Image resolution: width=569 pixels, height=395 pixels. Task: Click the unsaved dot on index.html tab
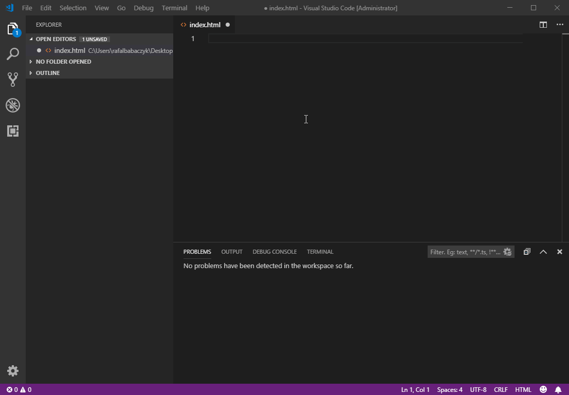tap(228, 25)
